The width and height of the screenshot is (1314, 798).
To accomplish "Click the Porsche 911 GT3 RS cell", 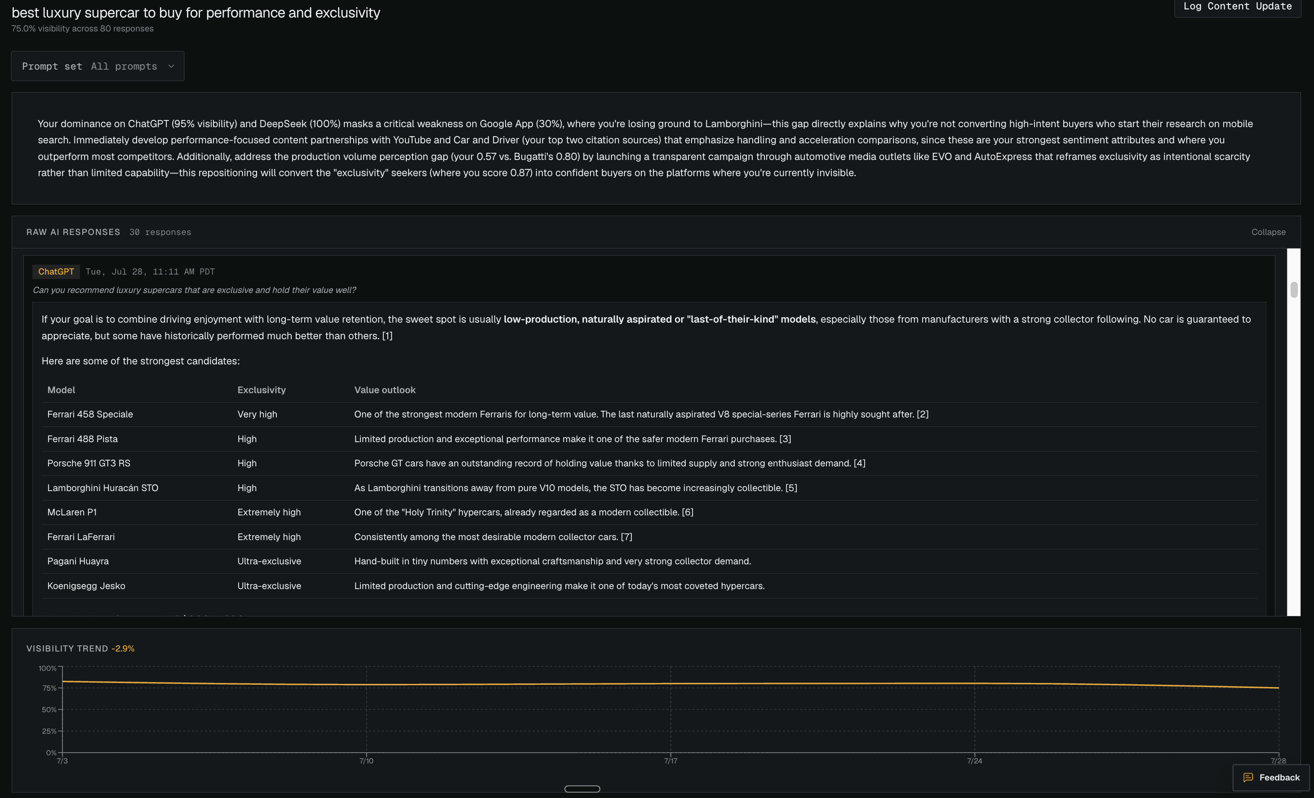I will pos(89,463).
